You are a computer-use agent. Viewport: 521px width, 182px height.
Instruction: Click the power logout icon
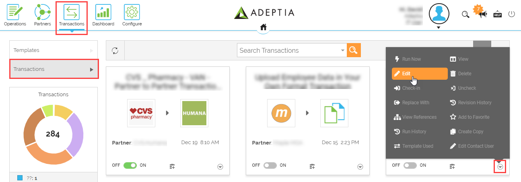pos(511,14)
